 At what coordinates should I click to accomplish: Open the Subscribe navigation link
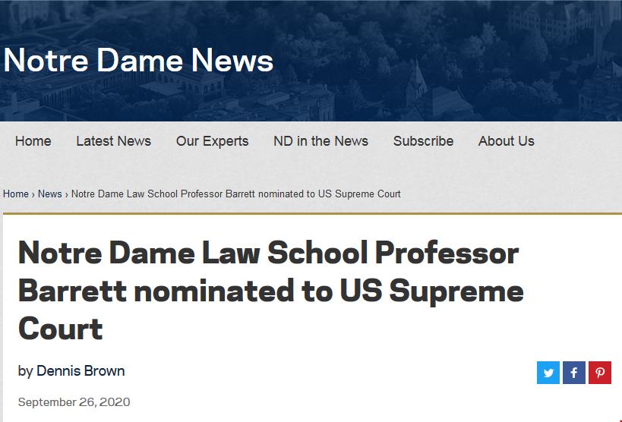(x=423, y=141)
